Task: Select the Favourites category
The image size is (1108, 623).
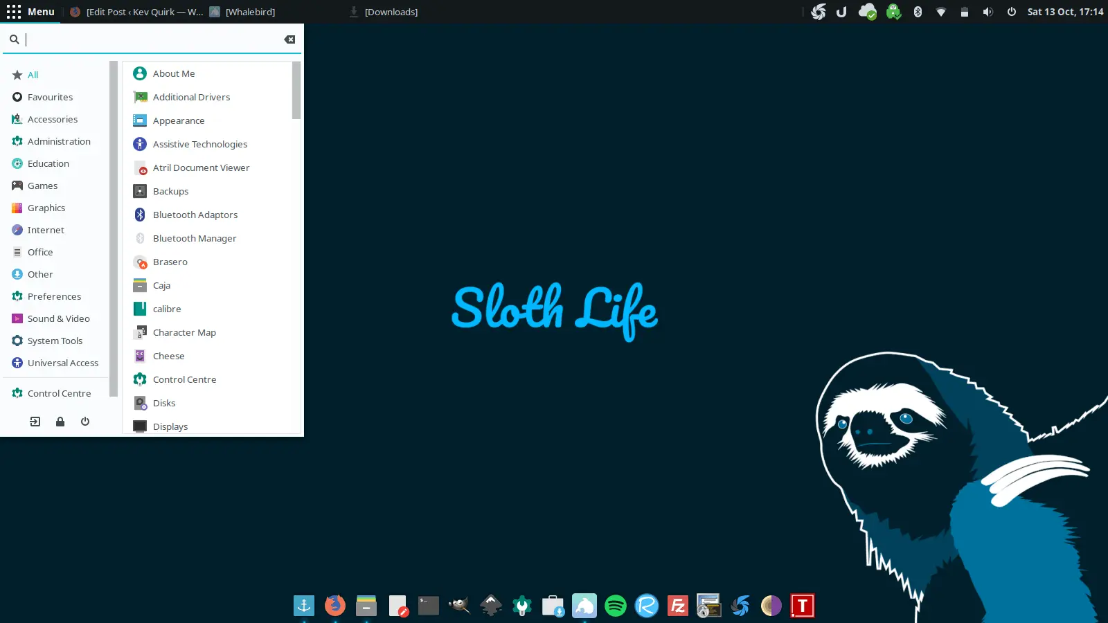Action: [50, 97]
